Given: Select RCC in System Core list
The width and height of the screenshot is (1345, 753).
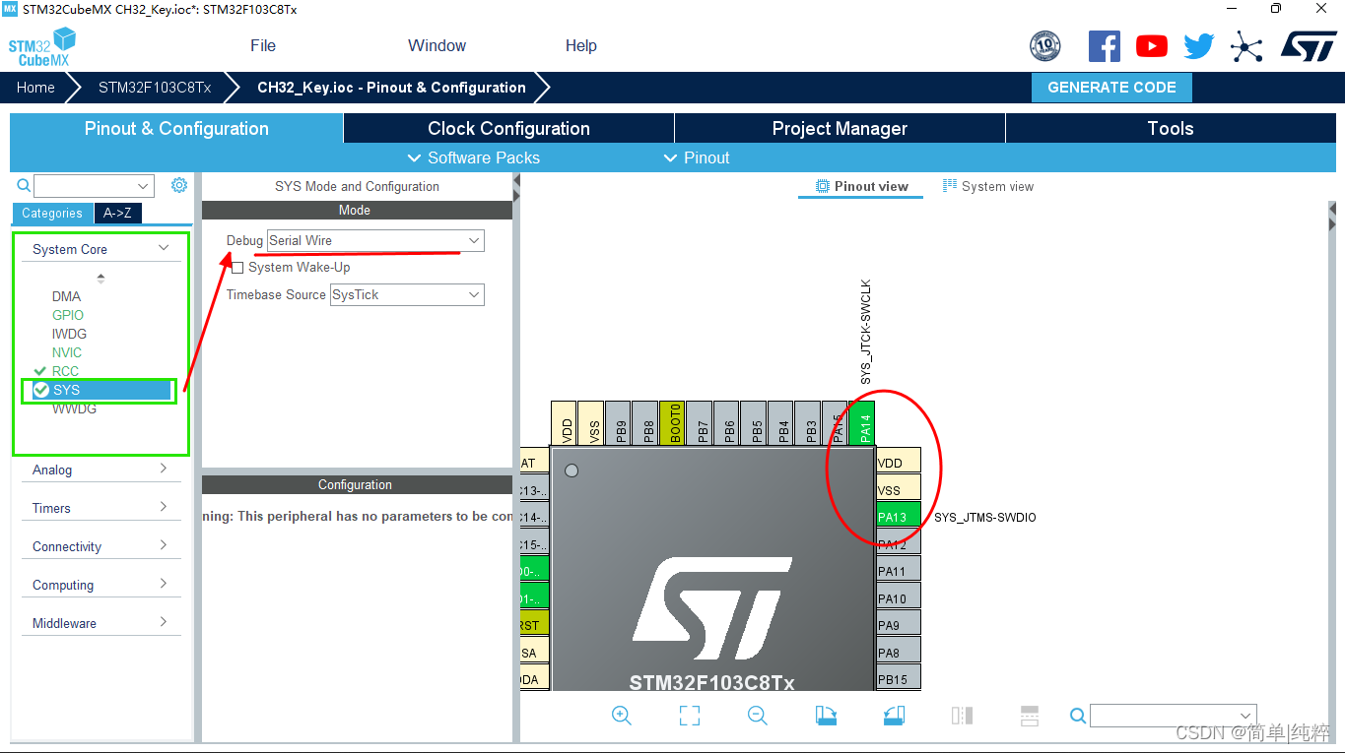Looking at the screenshot, I should tap(65, 371).
